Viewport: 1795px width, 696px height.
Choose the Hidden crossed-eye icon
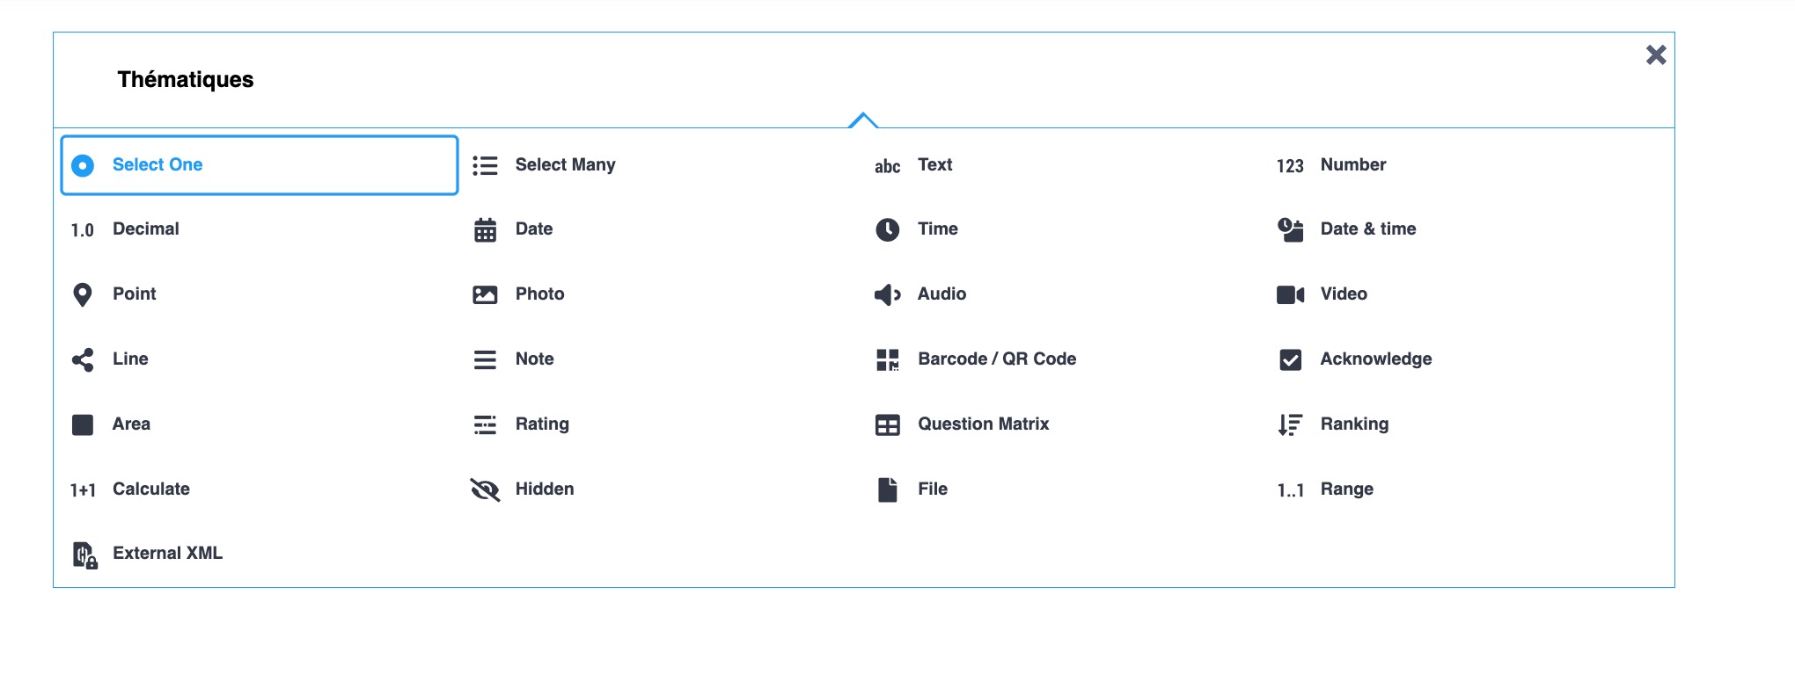(x=485, y=489)
